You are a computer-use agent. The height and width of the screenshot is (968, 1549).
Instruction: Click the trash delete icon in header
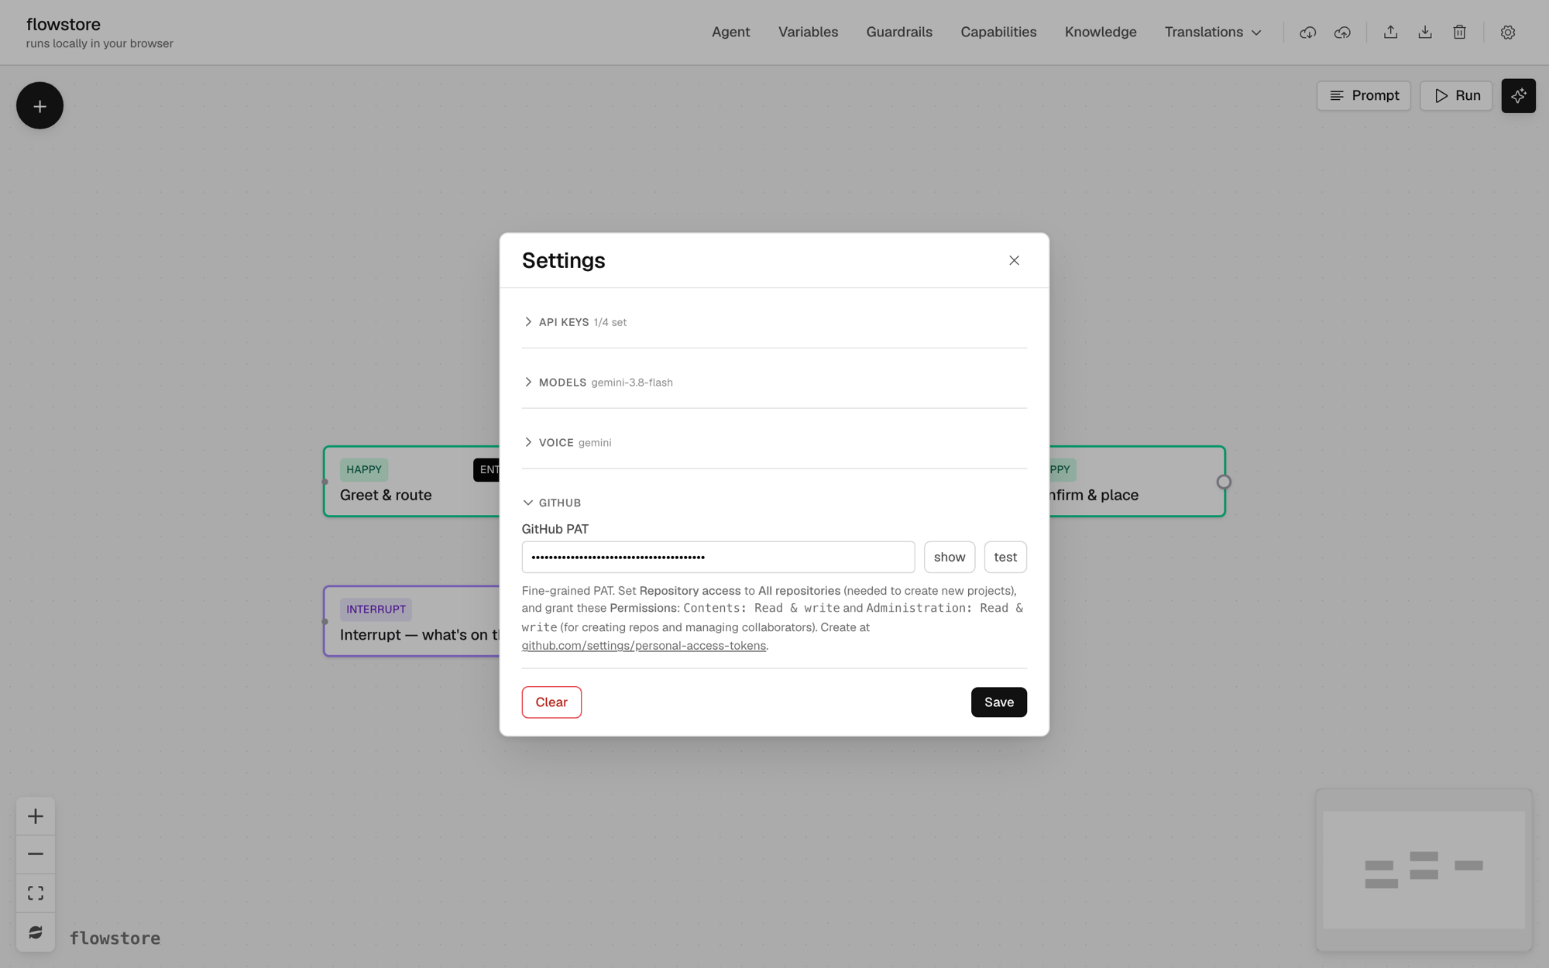coord(1459,33)
